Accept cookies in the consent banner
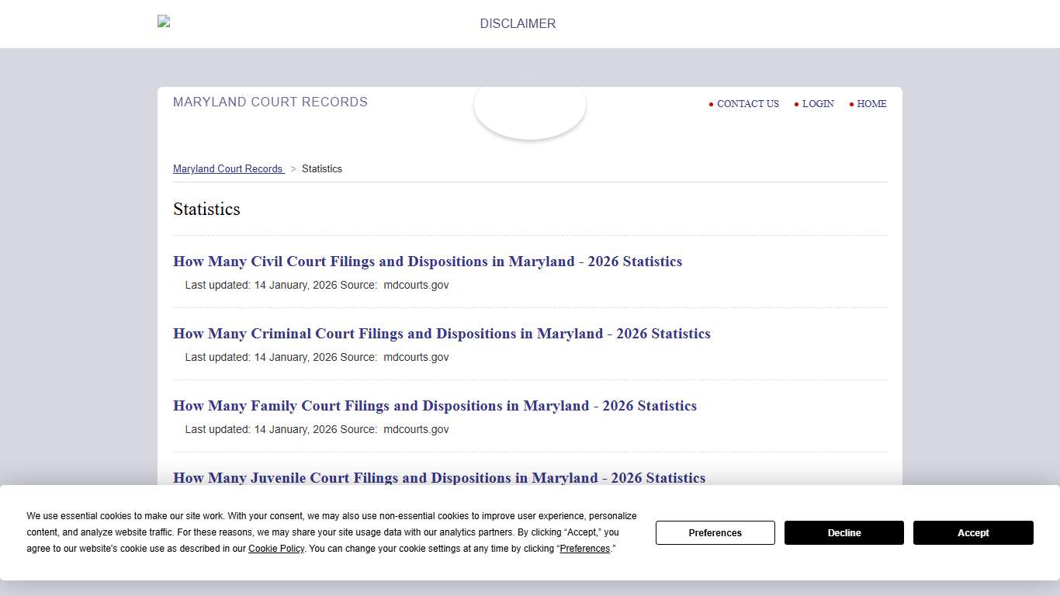The image size is (1060, 596). pyautogui.click(x=973, y=532)
